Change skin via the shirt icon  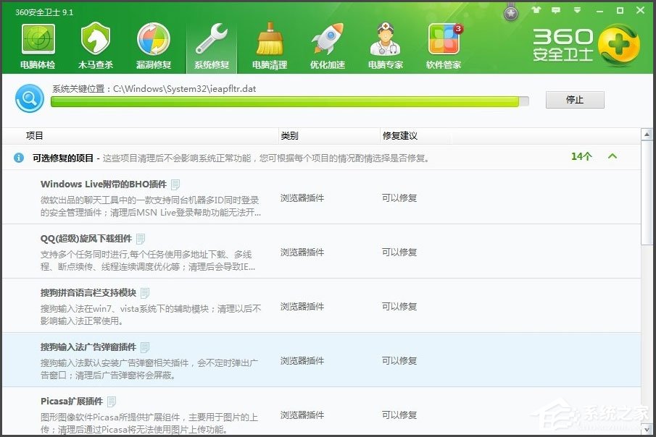[535, 11]
